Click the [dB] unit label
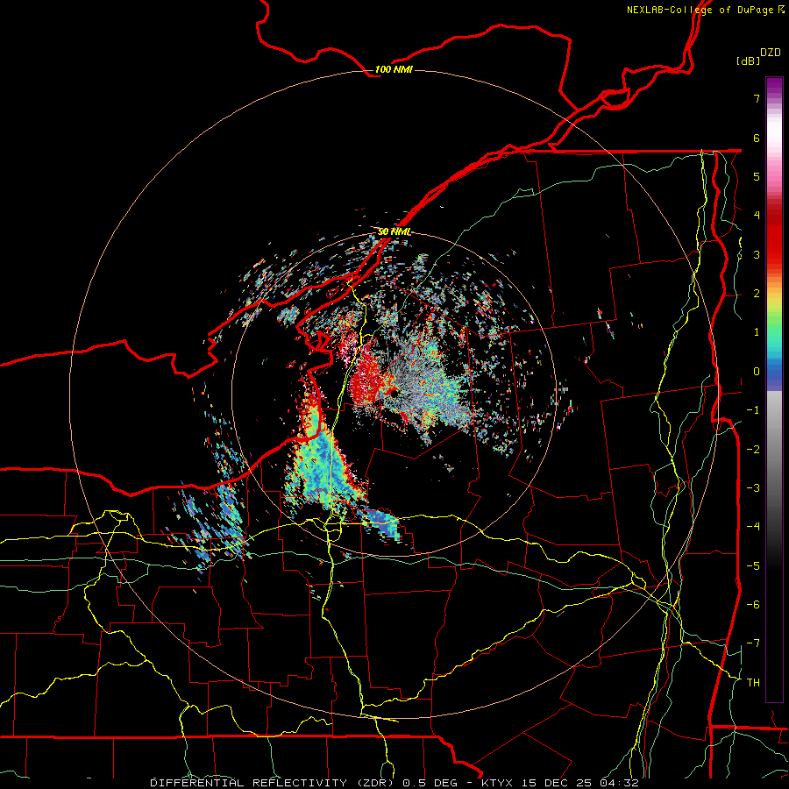The image size is (789, 789). click(749, 60)
